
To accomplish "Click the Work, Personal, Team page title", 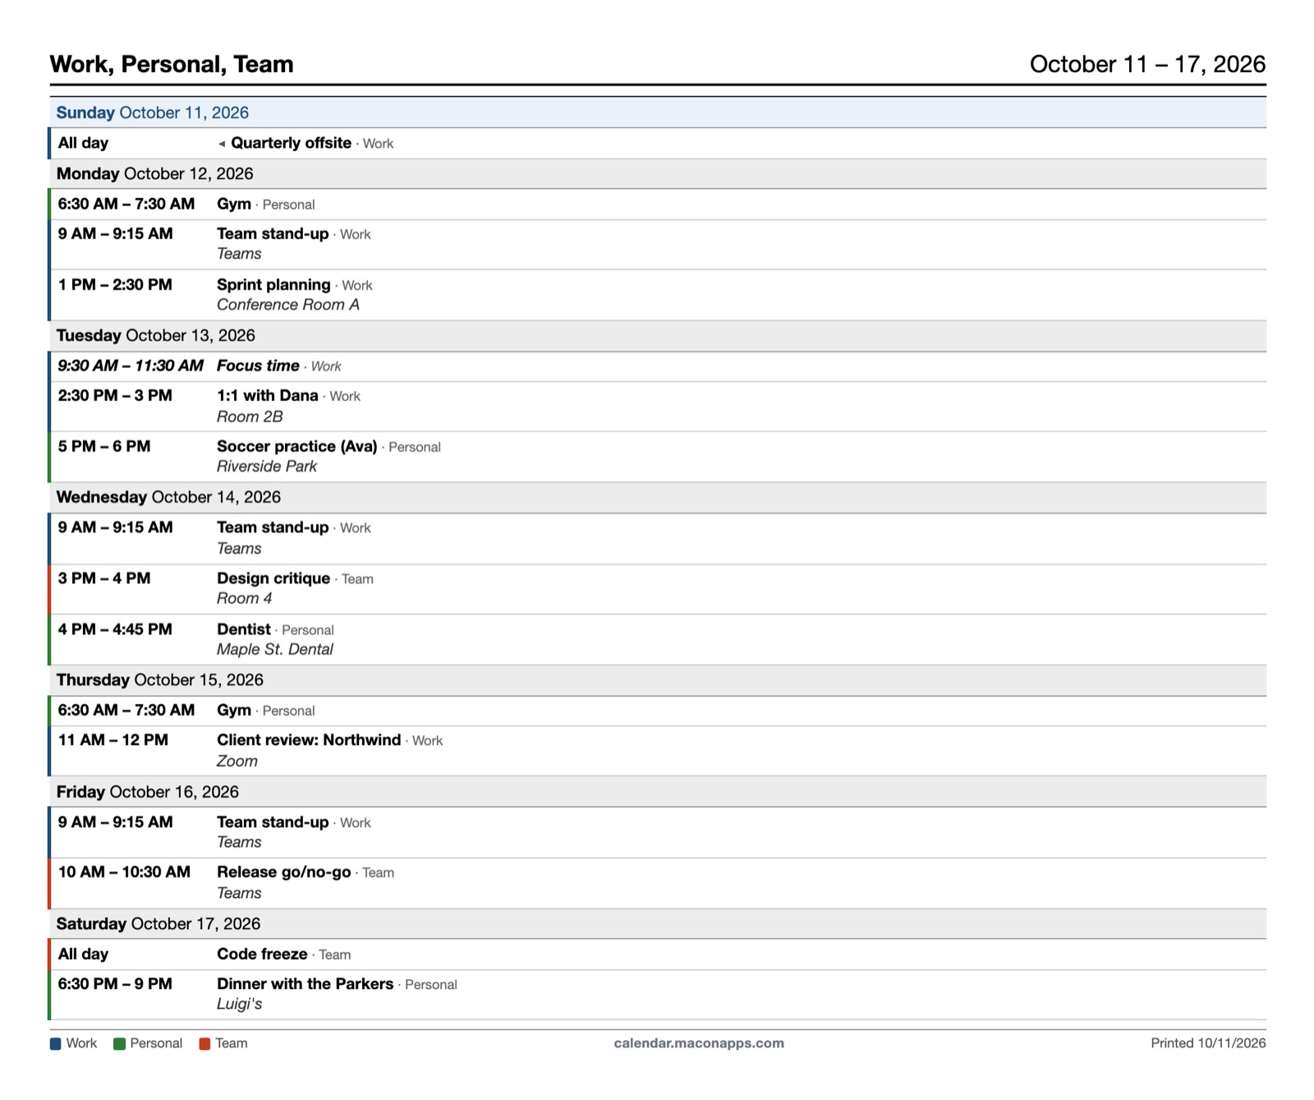I will click(x=172, y=64).
